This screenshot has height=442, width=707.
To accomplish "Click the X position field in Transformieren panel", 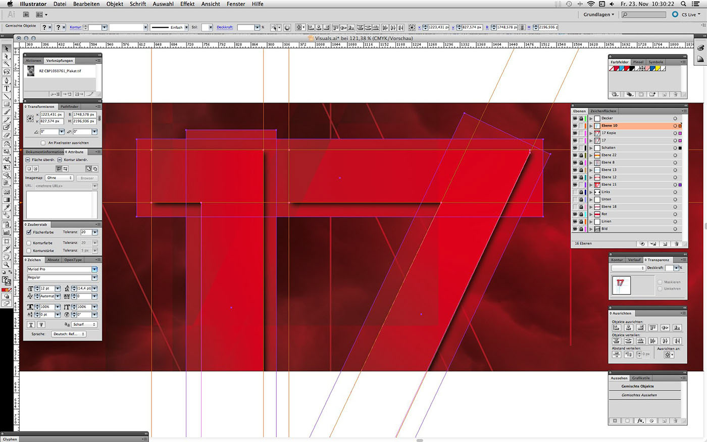I will [x=52, y=115].
